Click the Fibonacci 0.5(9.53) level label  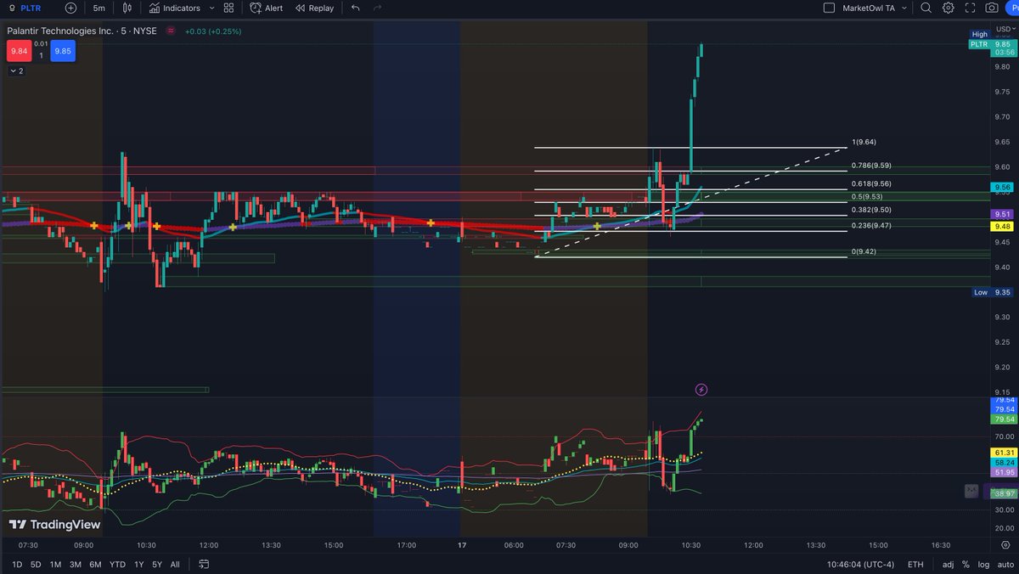868,197
